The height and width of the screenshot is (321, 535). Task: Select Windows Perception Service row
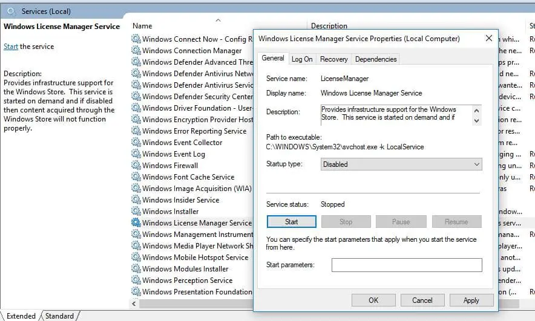[188, 280]
